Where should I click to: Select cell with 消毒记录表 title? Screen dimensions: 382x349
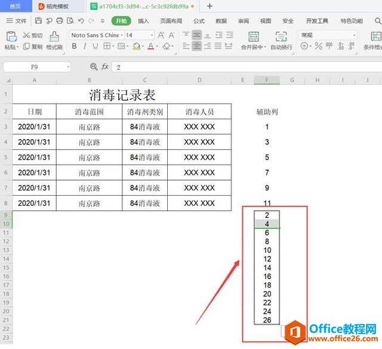pos(122,94)
